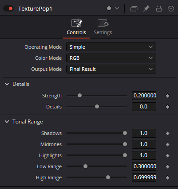Image resolution: width=178 pixels, height=189 pixels.
Task: Click the Highlights value field
Action: (x=144, y=155)
